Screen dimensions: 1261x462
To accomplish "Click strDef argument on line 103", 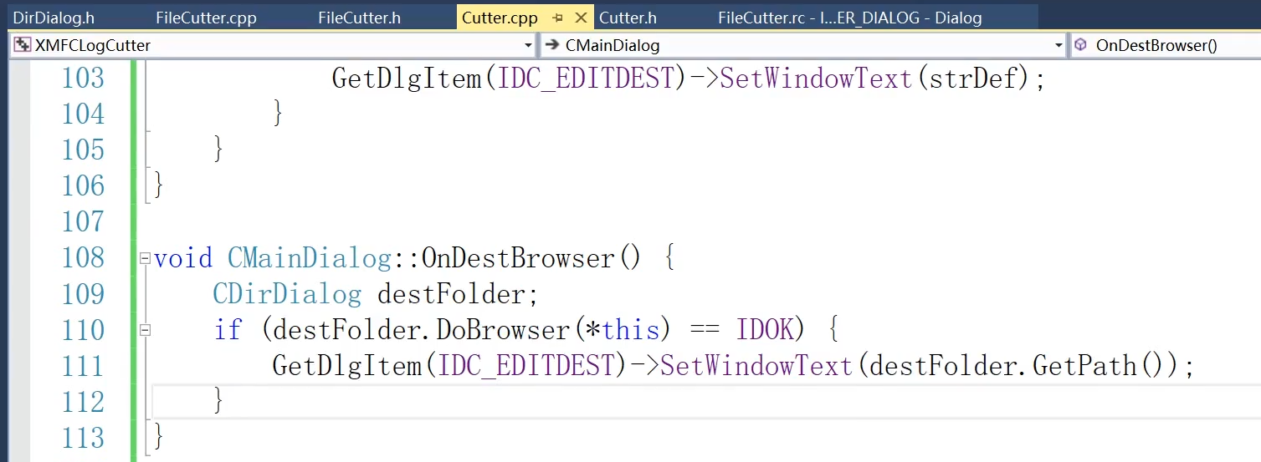I will pos(975,79).
